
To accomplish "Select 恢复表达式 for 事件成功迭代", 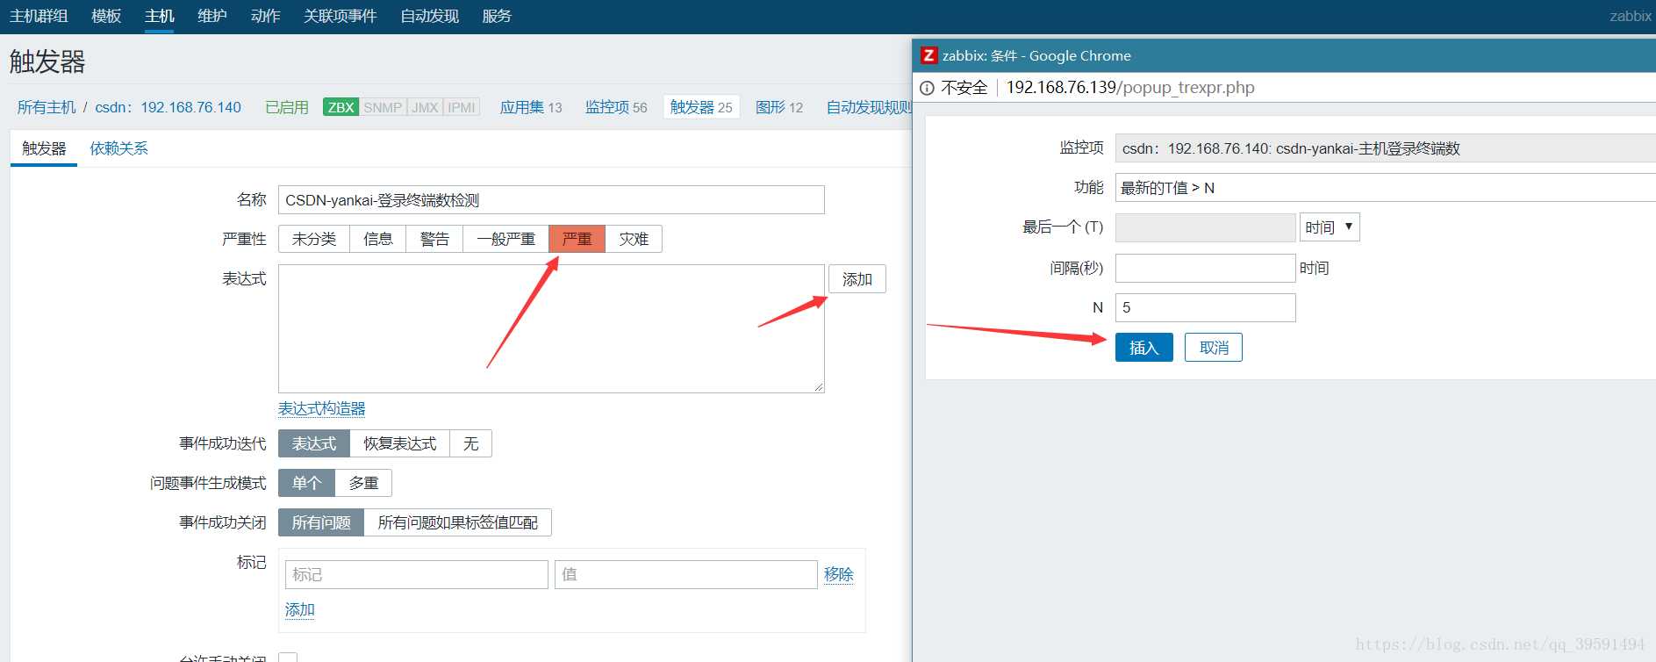I will tap(400, 443).
